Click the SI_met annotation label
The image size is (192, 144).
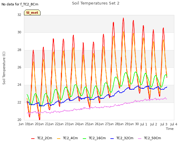point(32,13)
